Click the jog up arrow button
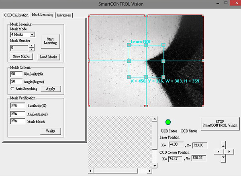 (x=223, y=145)
